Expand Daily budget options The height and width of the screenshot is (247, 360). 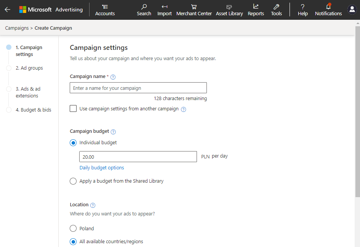pyautogui.click(x=102, y=168)
